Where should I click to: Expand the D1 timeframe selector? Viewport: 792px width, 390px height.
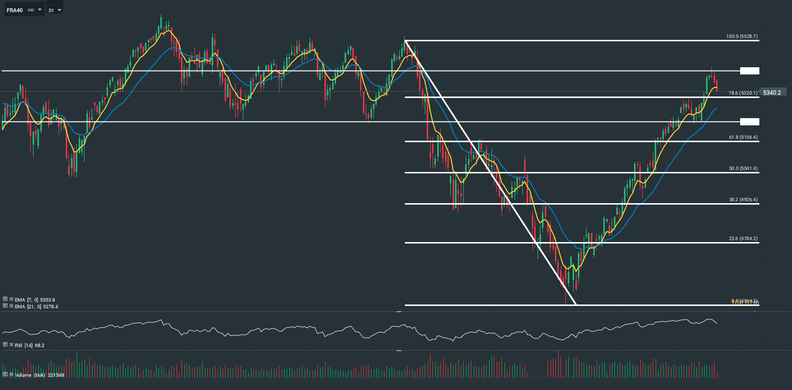pos(59,10)
